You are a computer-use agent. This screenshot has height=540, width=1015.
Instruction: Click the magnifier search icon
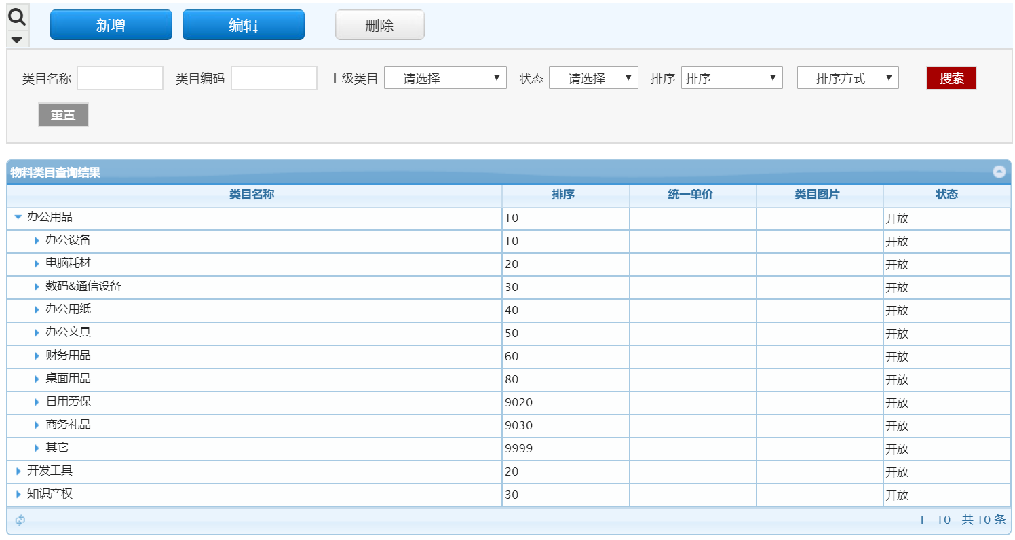17,17
